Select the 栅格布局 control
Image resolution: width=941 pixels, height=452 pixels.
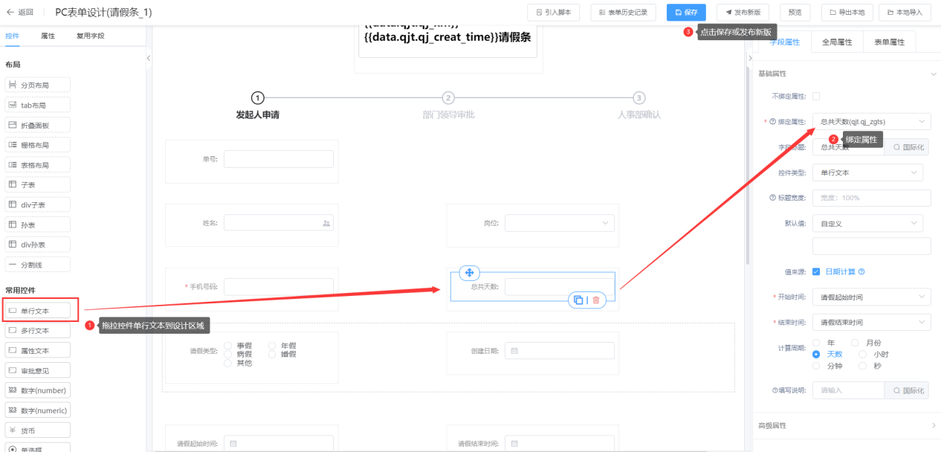click(38, 145)
